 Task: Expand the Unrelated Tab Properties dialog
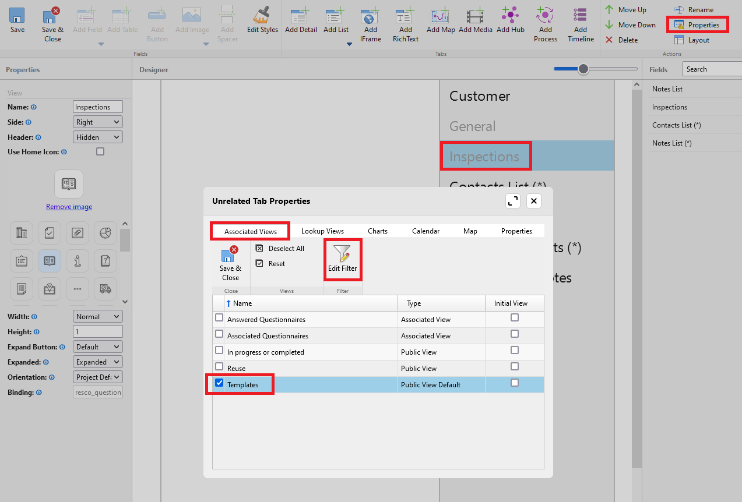pos(513,201)
